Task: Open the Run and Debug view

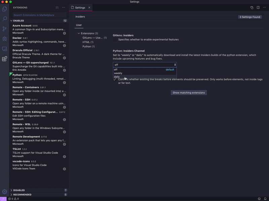Action: click(4, 38)
